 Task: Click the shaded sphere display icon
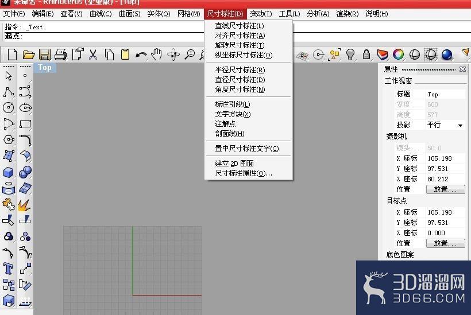pos(415,55)
